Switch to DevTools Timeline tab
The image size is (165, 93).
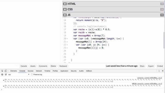(x=47, y=71)
